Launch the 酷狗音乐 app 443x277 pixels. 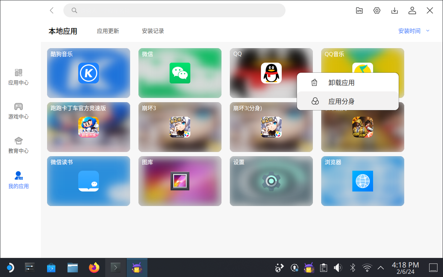pyautogui.click(x=89, y=73)
